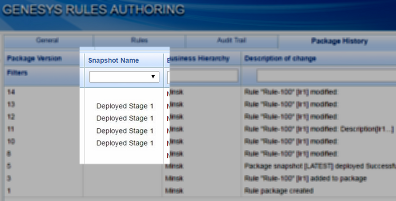Select last Deployed Stage 1 snapshot entry
Screen dimensions: 396x201
[x=125, y=143]
